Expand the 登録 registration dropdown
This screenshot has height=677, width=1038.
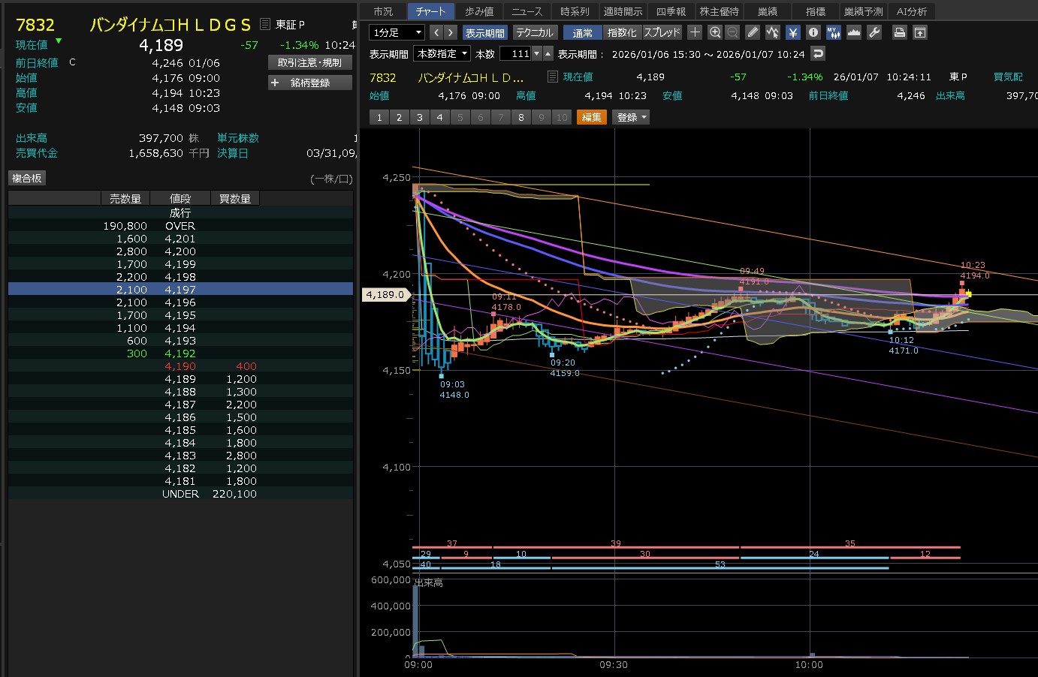[632, 117]
